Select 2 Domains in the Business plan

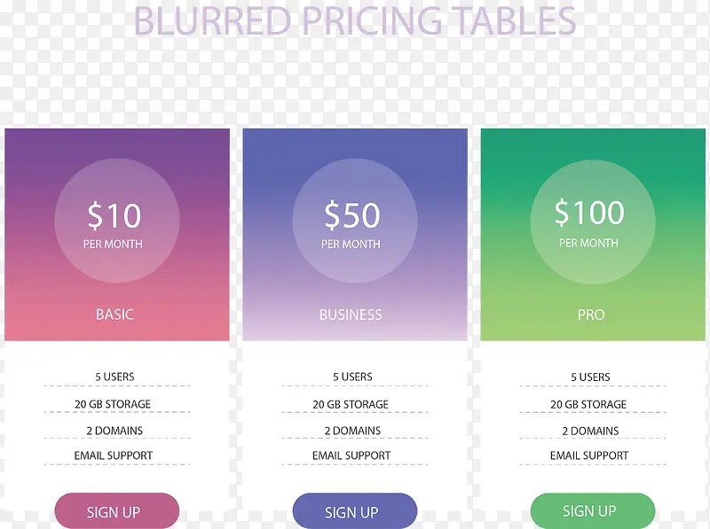click(x=352, y=431)
